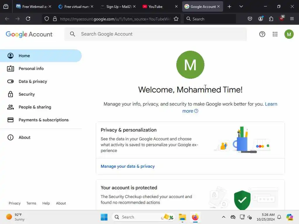This screenshot has width=299, height=224.
Task: Open About in the sidebar
Action: point(41,137)
